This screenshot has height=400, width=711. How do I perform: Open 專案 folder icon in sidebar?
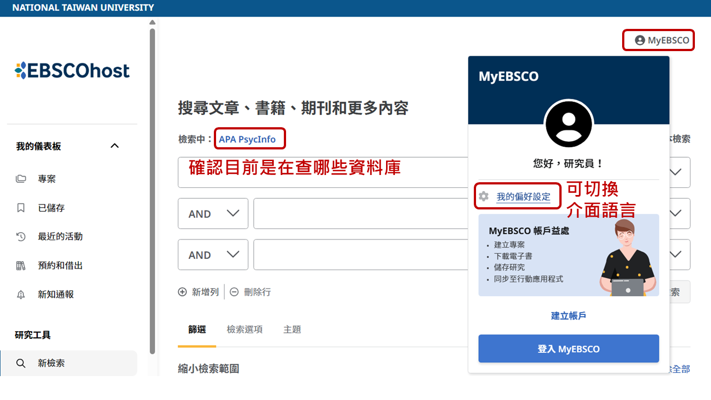click(x=21, y=179)
